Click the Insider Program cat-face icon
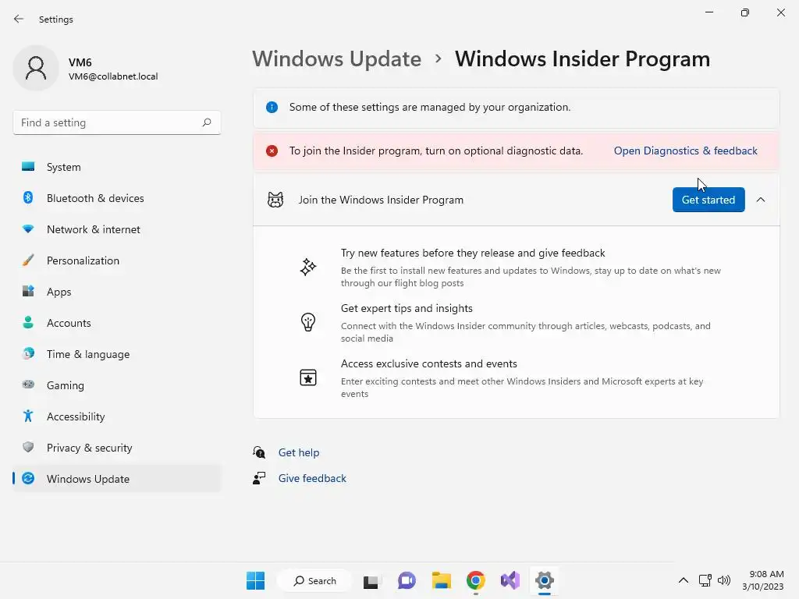The image size is (799, 599). point(275,200)
